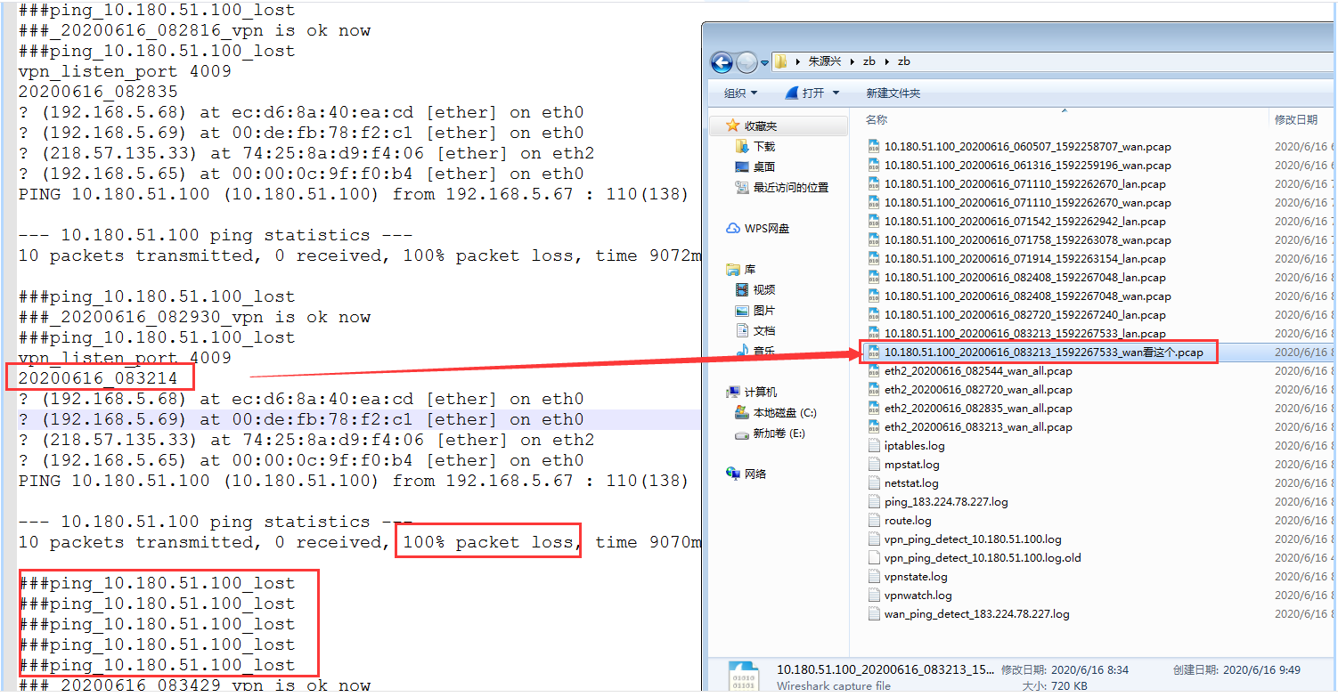Sort files by 修改日期 column header
1338x697 pixels.
point(1295,119)
